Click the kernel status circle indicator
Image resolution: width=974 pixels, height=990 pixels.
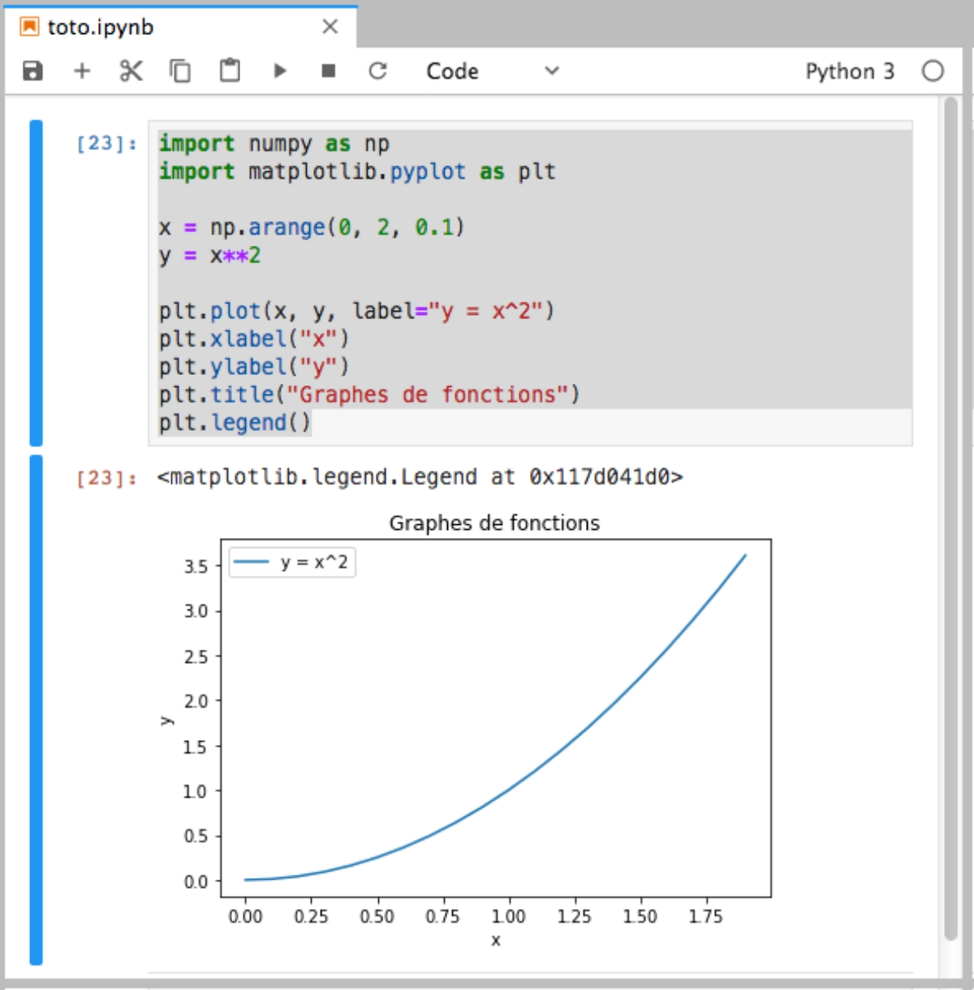933,71
